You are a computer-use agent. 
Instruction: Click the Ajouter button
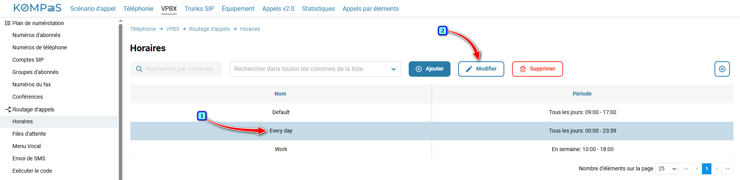429,69
